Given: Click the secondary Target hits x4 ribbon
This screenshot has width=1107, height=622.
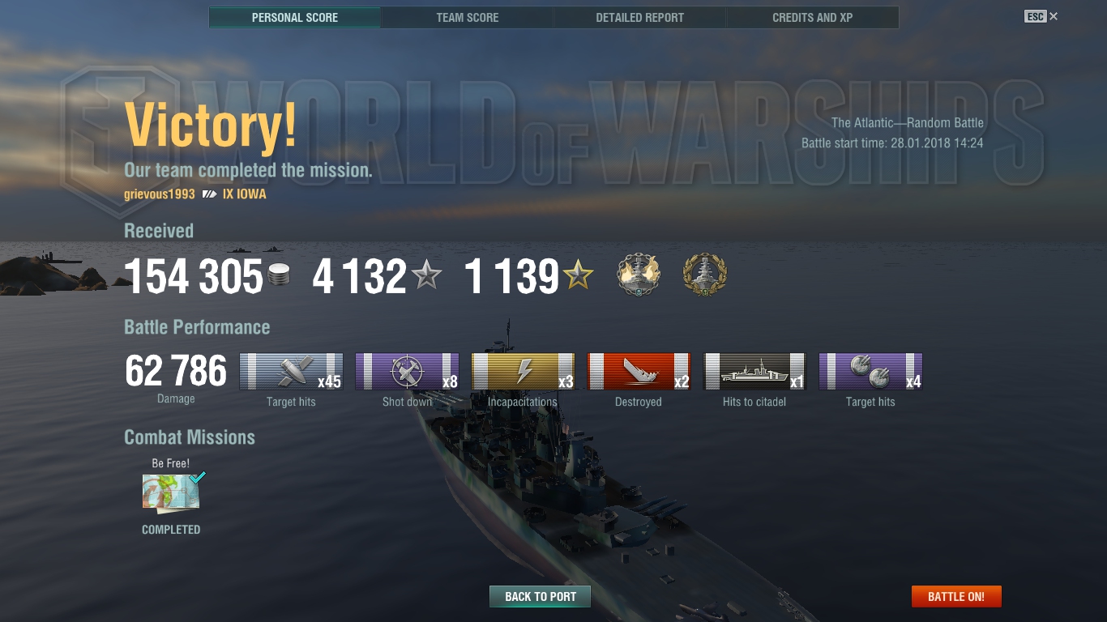Looking at the screenshot, I should click(870, 372).
